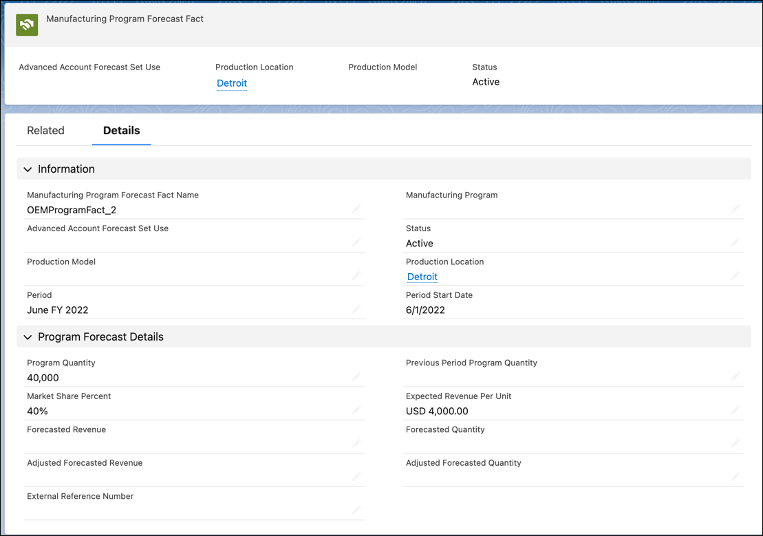Click the Period Start Date label
The height and width of the screenshot is (536, 763).
(439, 295)
